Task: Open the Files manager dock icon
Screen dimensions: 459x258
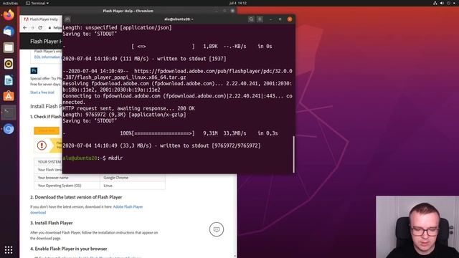Action: 9,47
